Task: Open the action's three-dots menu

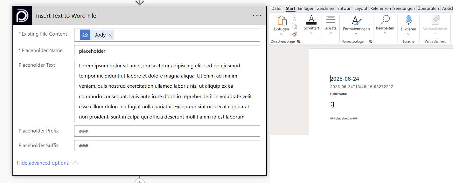Action: (x=257, y=16)
